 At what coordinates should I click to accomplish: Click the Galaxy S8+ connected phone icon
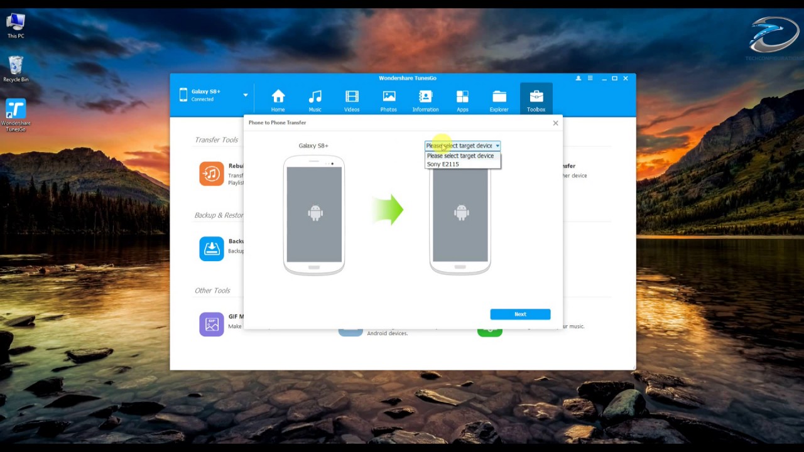click(183, 95)
